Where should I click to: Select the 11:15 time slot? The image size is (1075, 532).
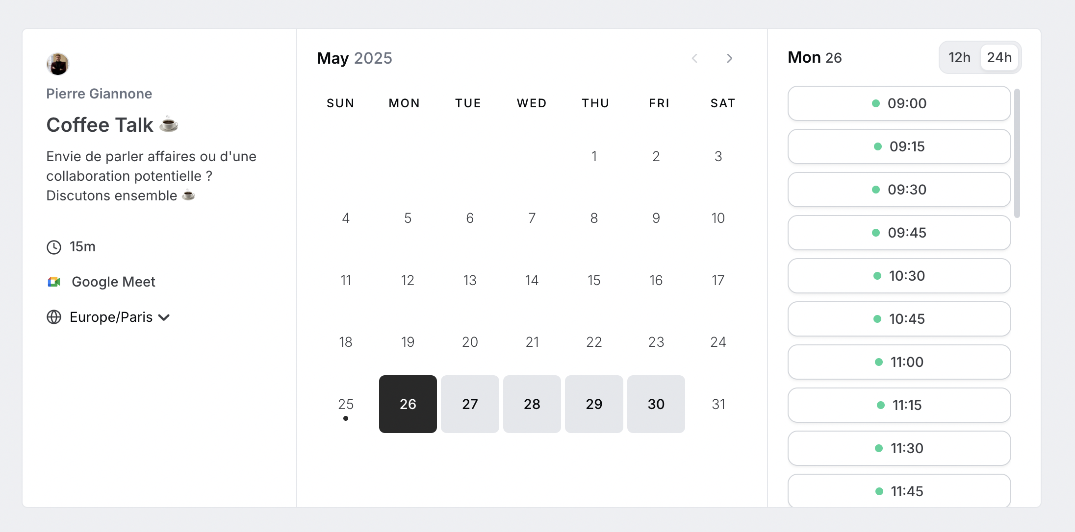pos(899,405)
